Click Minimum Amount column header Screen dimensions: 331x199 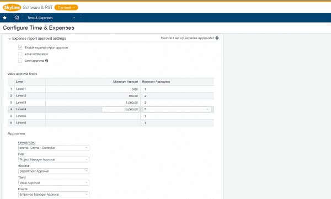[93, 82]
